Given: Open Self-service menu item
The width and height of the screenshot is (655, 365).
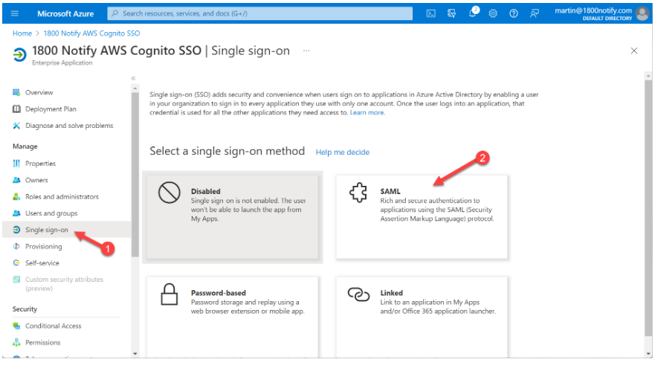Looking at the screenshot, I should [x=42, y=263].
